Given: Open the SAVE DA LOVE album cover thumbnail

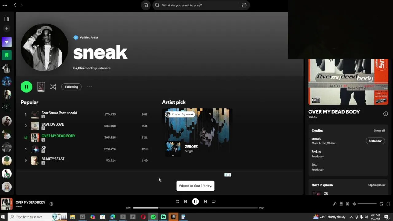Looking at the screenshot, I should click(x=35, y=126).
